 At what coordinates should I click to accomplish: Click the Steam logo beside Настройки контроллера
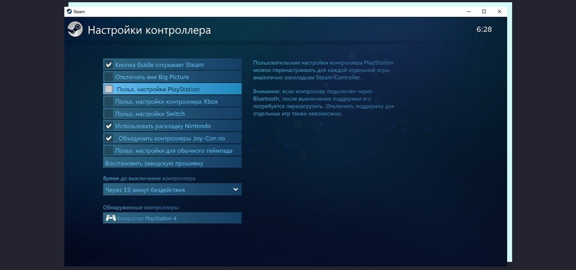[75, 30]
